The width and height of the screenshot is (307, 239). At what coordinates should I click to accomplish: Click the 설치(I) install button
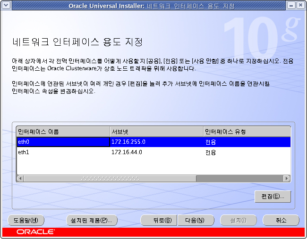(238, 220)
